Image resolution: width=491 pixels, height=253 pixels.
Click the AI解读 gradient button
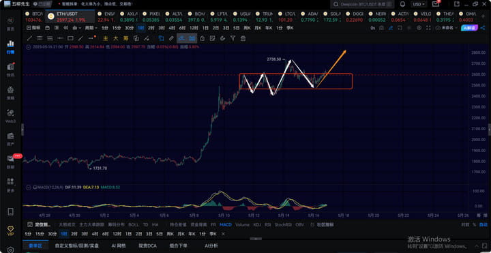(470, 28)
